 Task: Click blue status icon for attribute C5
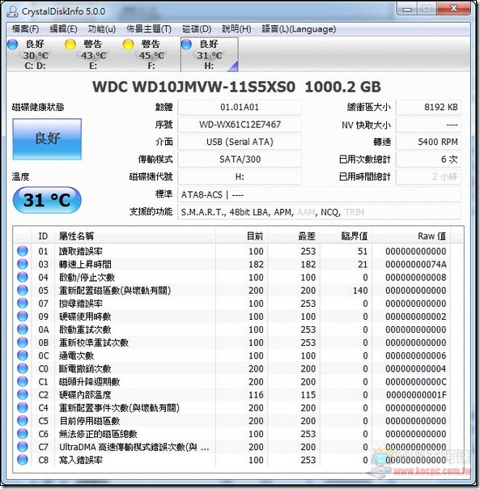point(23,421)
